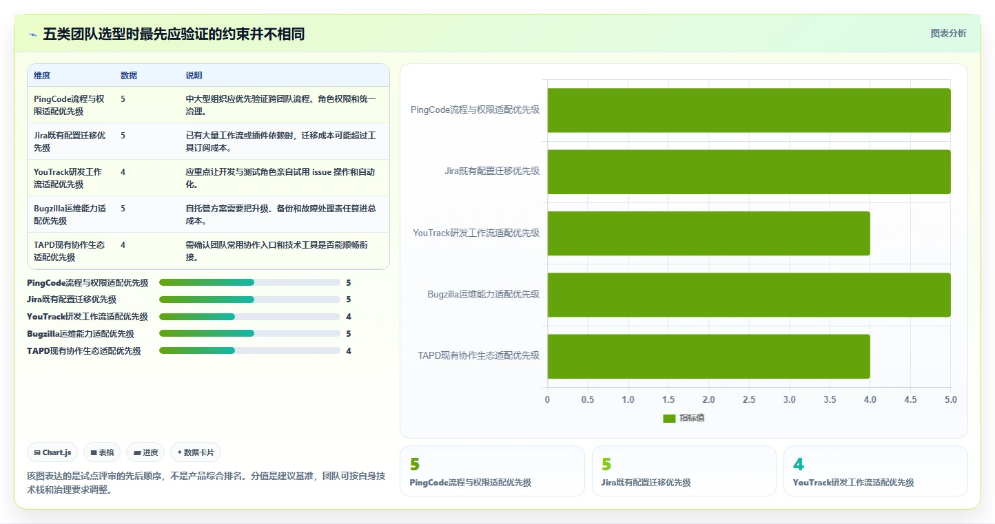The image size is (995, 524).
Task: Click the Bugzilla progress bar
Action: tap(249, 333)
